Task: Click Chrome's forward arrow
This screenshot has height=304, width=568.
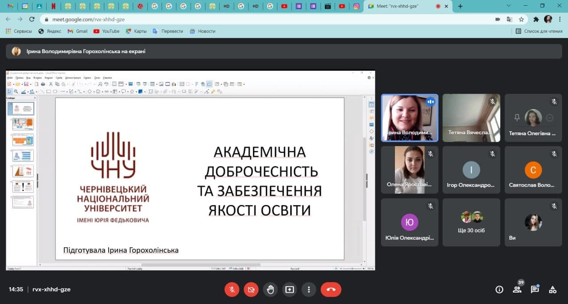Action: [20, 19]
